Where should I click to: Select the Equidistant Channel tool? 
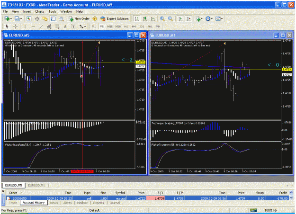[x=49, y=27]
